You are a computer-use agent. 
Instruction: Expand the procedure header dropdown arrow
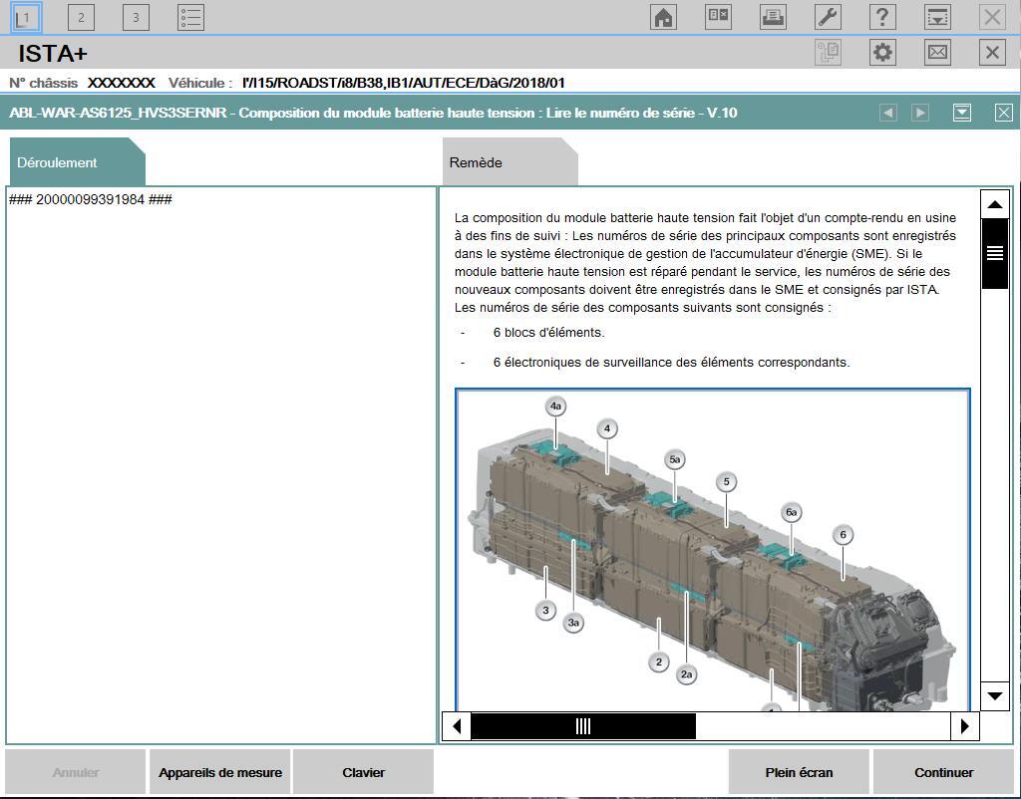962,113
